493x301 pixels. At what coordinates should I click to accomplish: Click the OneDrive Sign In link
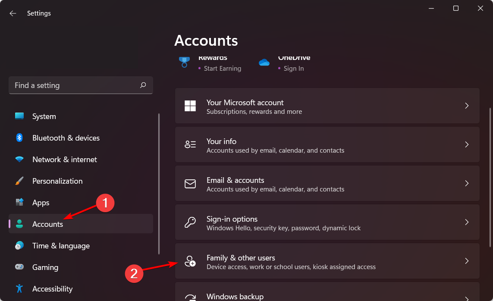(293, 69)
